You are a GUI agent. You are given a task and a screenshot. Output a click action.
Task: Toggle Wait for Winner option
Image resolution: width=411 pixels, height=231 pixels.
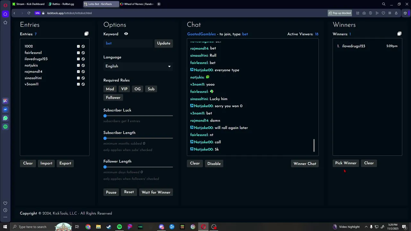click(156, 192)
